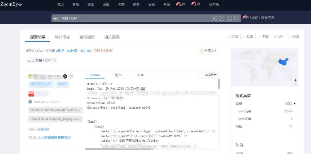Expand the 设备 1,532 dropdown arrow
The height and width of the screenshot is (154, 311).
point(295,104)
